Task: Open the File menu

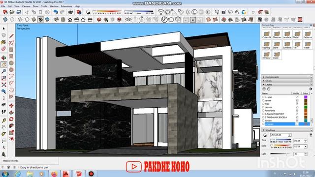Action: 3,6
